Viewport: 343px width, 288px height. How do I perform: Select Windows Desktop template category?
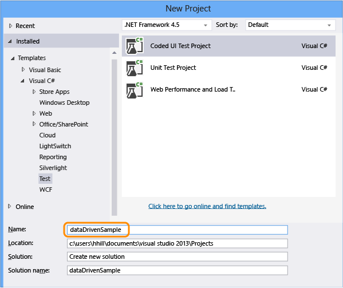click(x=64, y=102)
